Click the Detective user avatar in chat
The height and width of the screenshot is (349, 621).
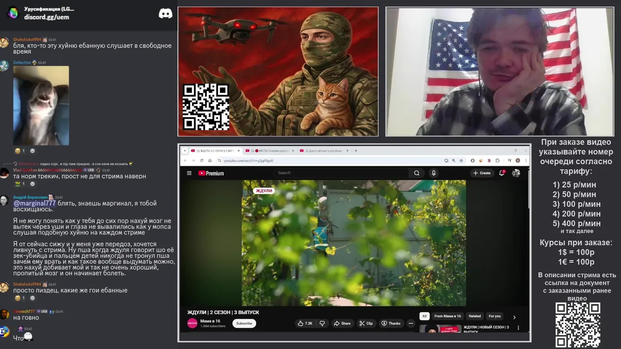coord(4,66)
